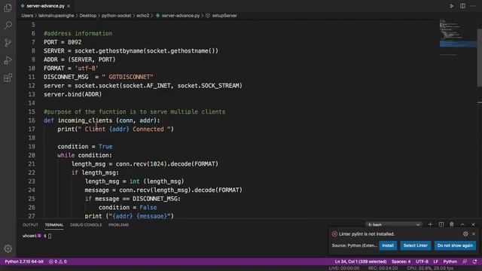Open the Manage gear in activity bar
The height and width of the screenshot is (271, 482).
[8, 248]
